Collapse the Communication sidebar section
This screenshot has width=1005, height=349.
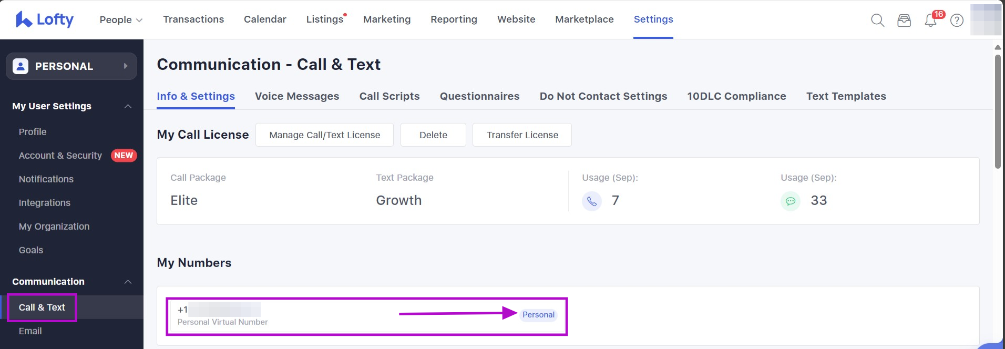click(x=128, y=282)
